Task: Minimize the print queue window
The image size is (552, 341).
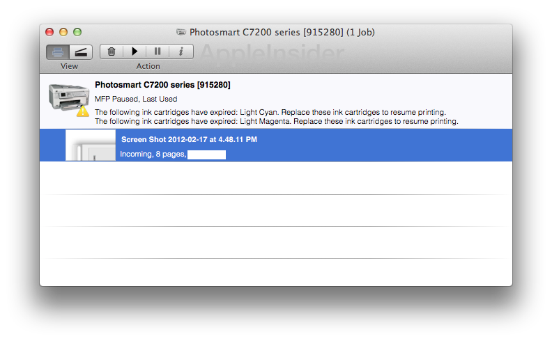Action: coord(63,32)
